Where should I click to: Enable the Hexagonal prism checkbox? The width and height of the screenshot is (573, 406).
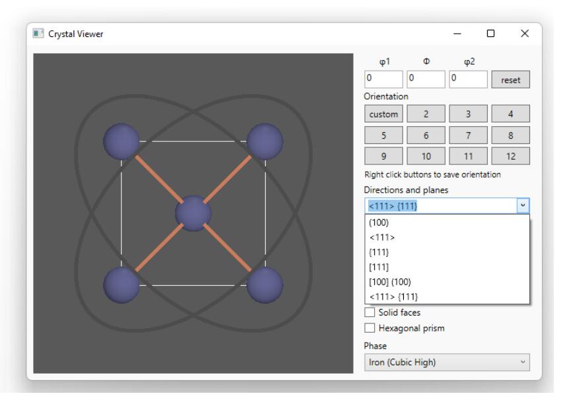click(371, 326)
